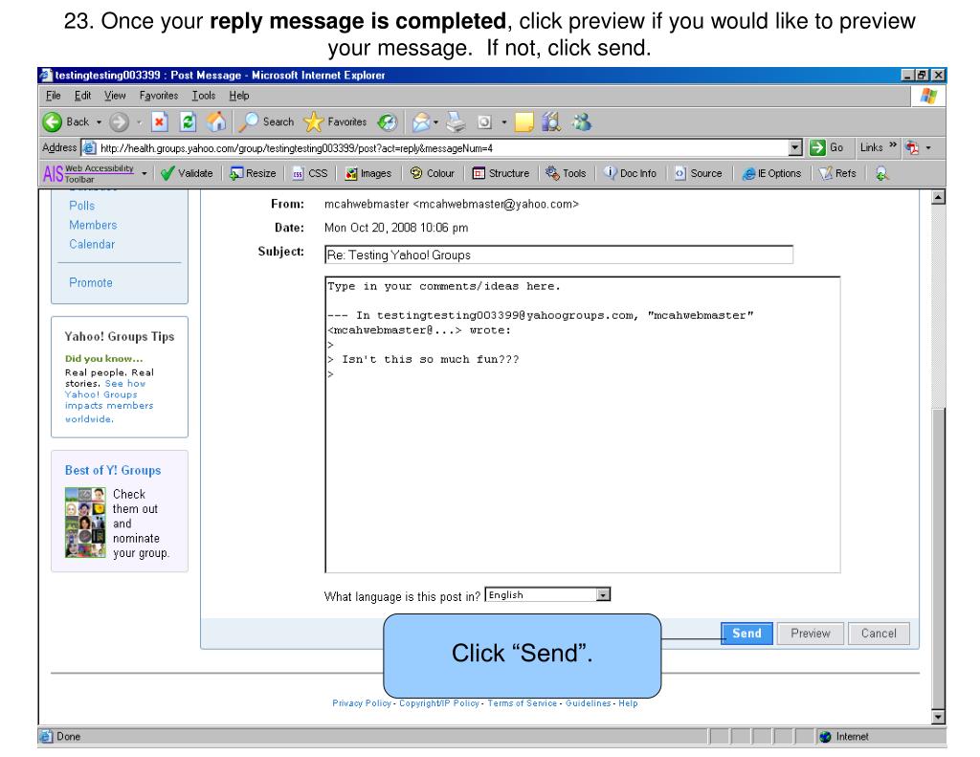The image size is (980, 757).
Task: Open the Tools menu
Action: tap(204, 96)
